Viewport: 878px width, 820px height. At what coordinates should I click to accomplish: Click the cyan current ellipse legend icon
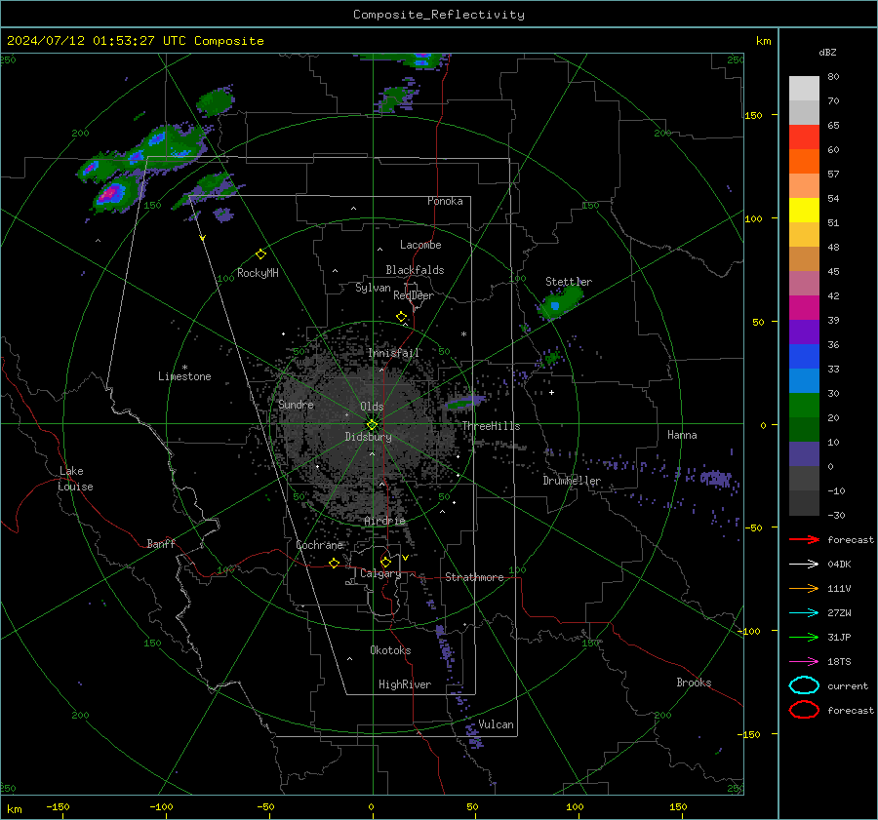click(804, 685)
